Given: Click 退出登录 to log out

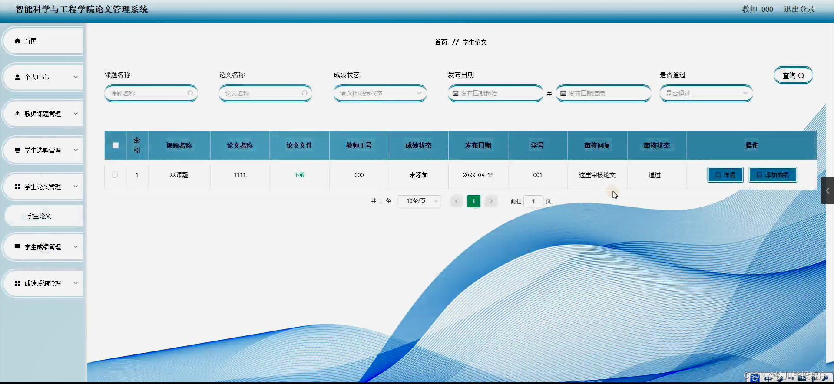Looking at the screenshot, I should pyautogui.click(x=799, y=9).
